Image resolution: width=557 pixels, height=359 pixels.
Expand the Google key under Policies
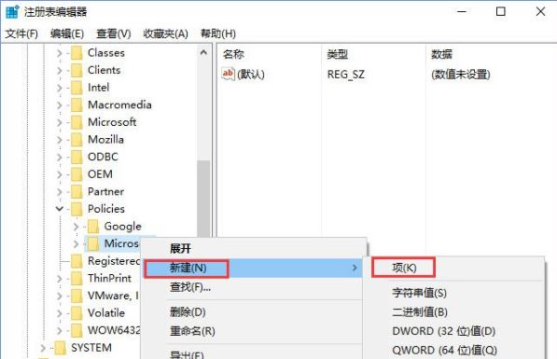(76, 227)
